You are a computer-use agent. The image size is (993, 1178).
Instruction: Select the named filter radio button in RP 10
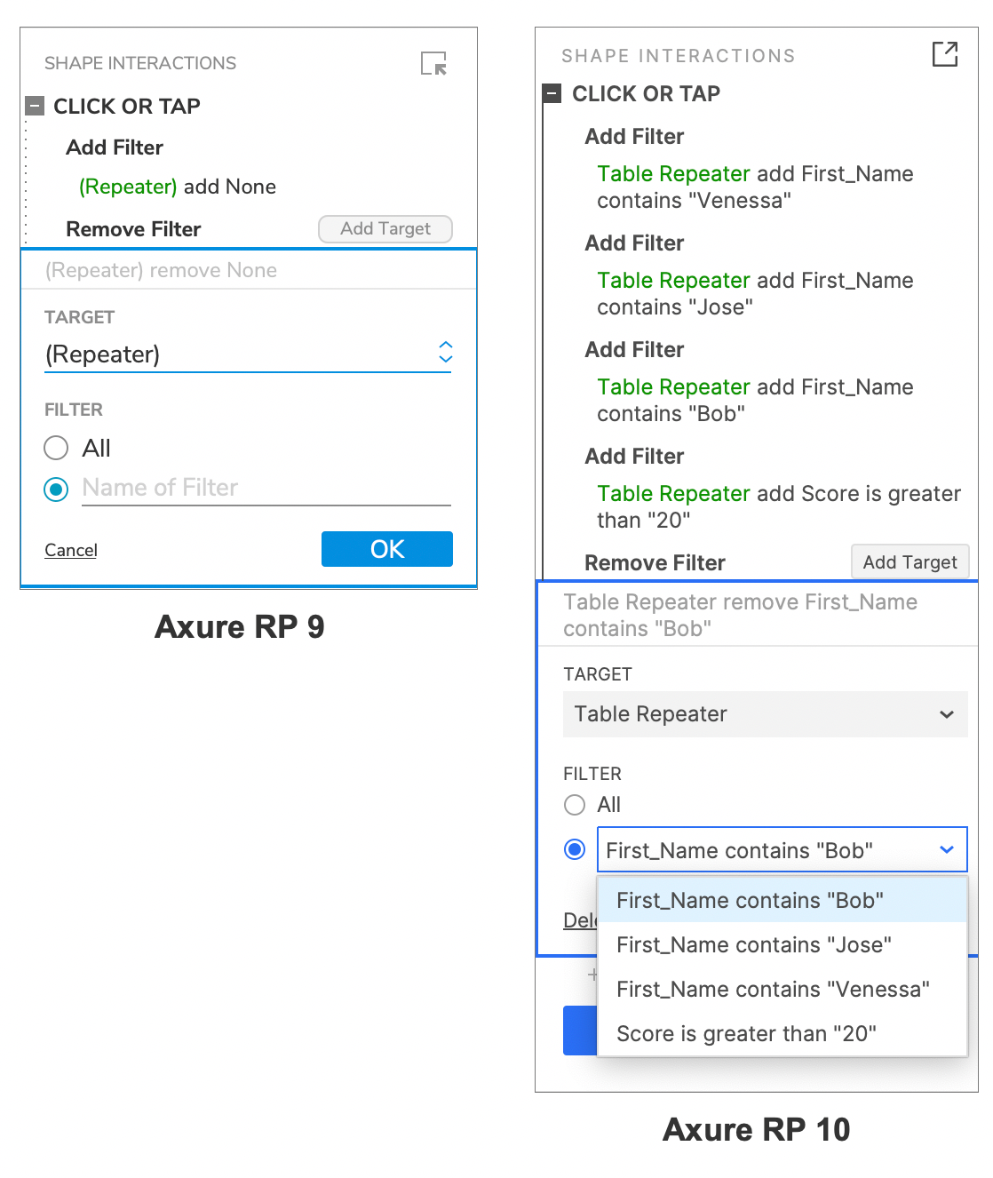(575, 850)
